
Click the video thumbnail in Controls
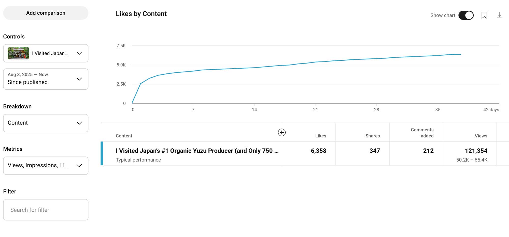[x=18, y=53]
